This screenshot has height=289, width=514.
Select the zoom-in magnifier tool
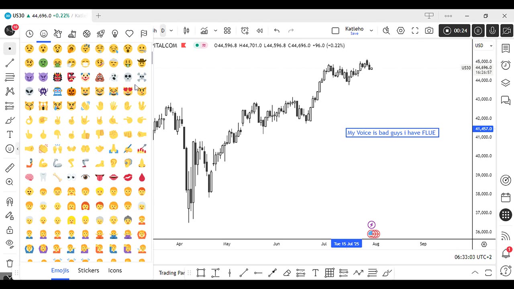coord(10,182)
